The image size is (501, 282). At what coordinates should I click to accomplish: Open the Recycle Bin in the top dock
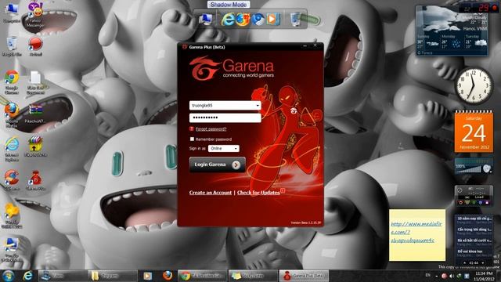coord(296,19)
